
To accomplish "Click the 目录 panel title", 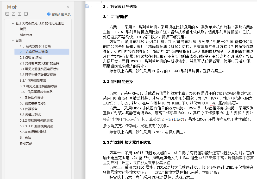I will click(12, 7).
